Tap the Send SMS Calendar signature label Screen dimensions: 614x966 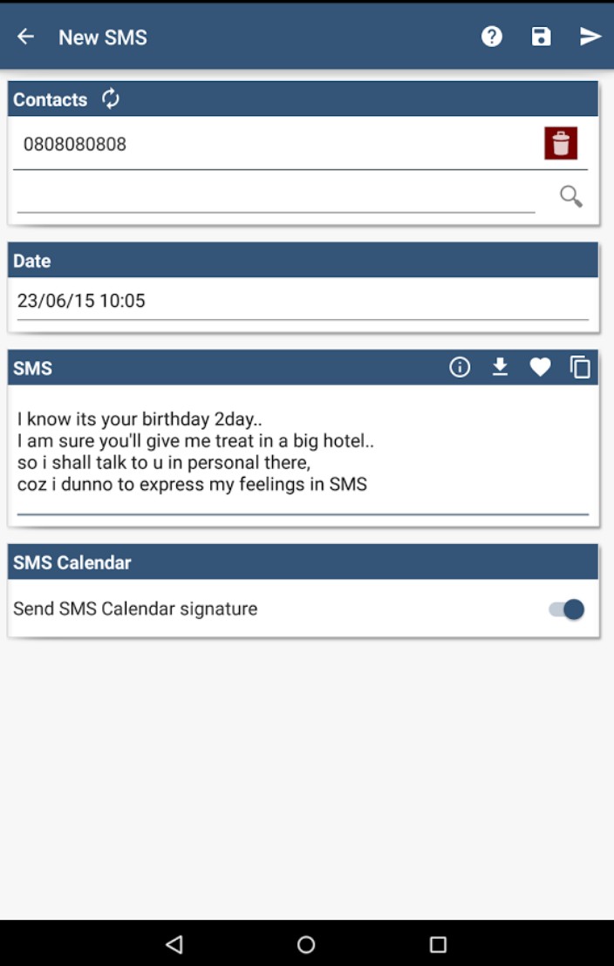pos(135,609)
